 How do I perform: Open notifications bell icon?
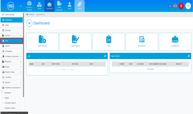(x=170, y=6)
